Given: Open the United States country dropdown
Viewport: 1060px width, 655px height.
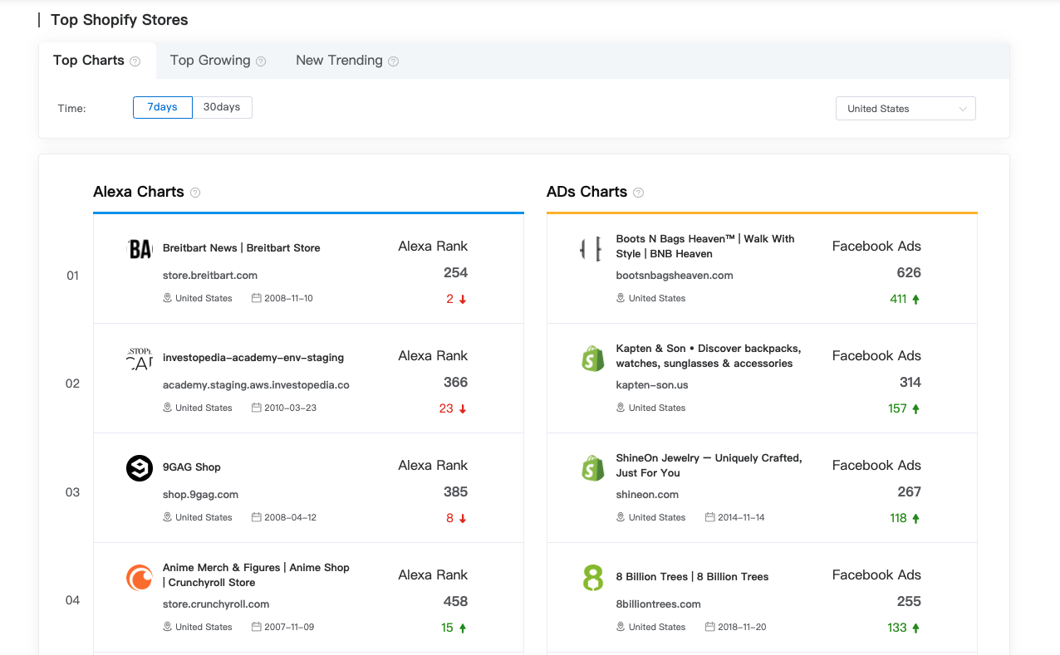Looking at the screenshot, I should coord(905,108).
